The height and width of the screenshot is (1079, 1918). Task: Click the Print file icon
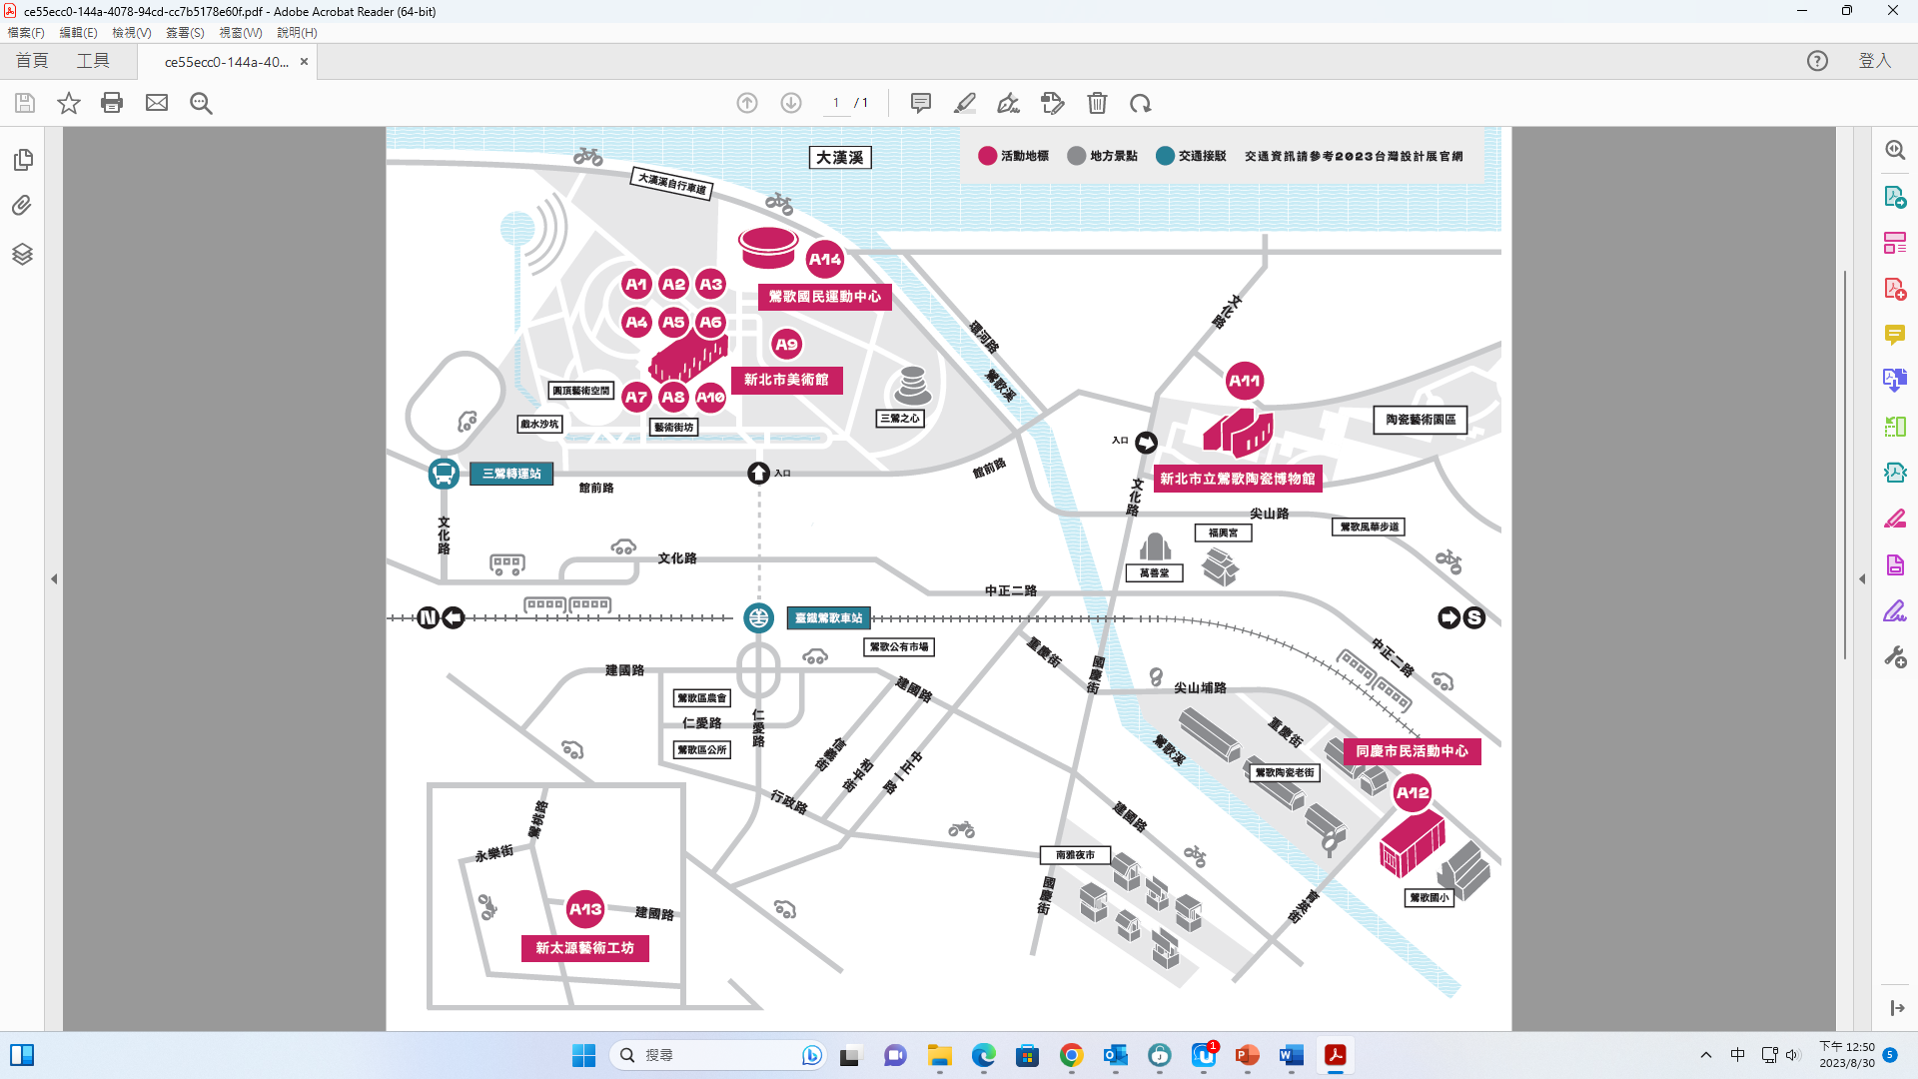click(112, 103)
